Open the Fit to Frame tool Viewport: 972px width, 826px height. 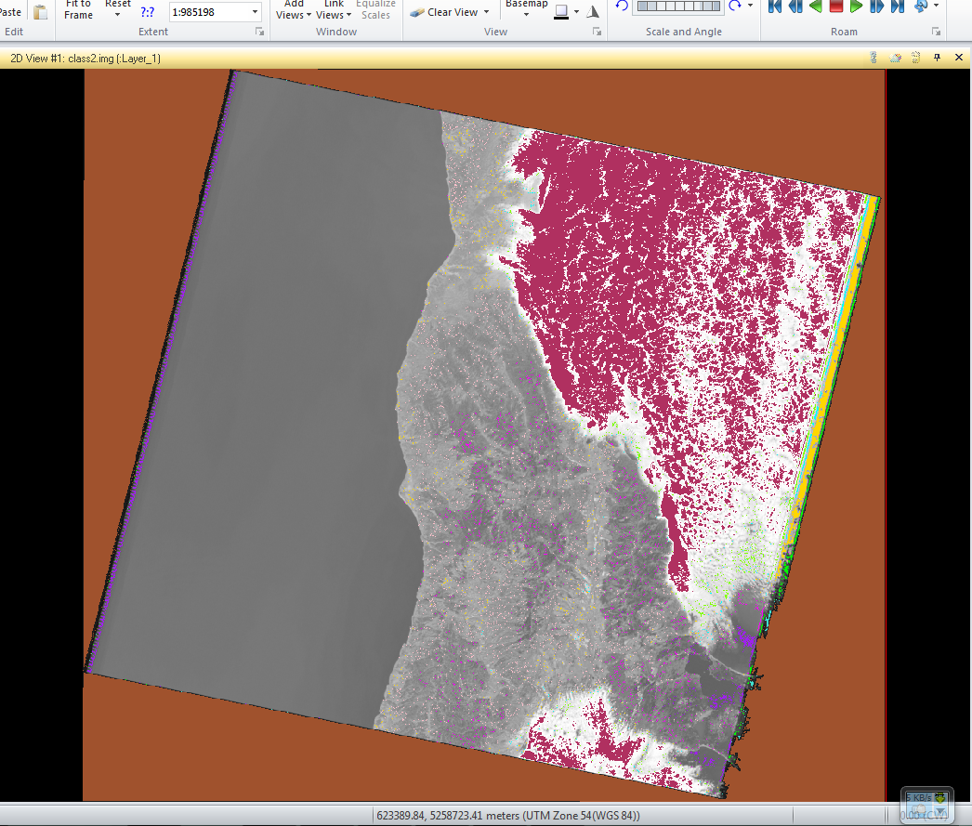click(x=78, y=9)
